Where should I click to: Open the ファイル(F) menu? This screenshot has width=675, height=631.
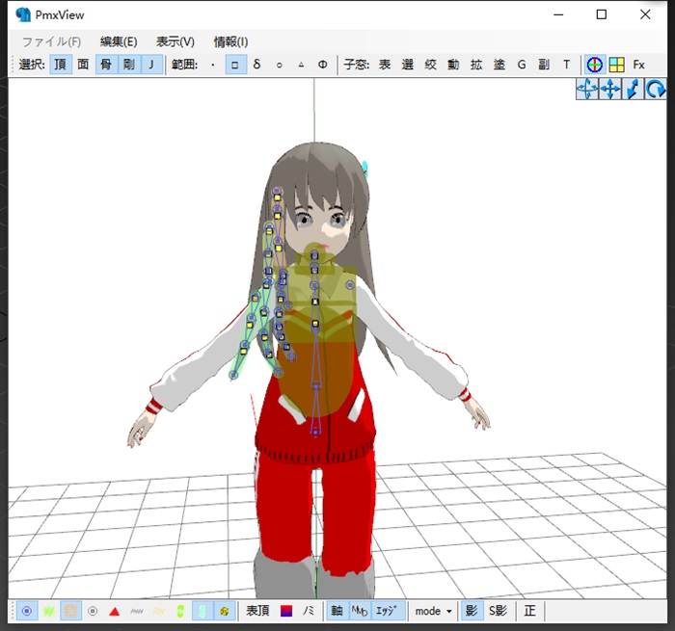51,41
